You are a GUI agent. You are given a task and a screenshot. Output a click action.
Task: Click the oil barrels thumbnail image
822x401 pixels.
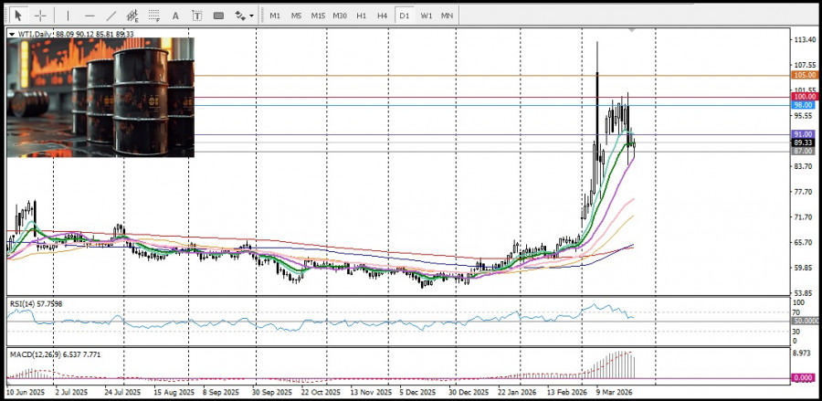pos(100,97)
